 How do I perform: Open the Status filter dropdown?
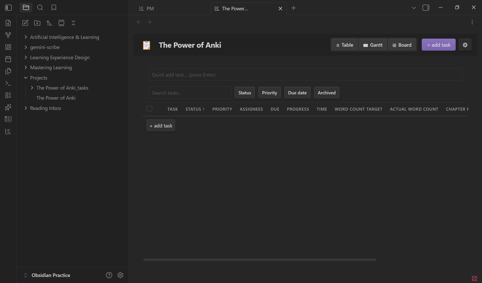point(245,93)
